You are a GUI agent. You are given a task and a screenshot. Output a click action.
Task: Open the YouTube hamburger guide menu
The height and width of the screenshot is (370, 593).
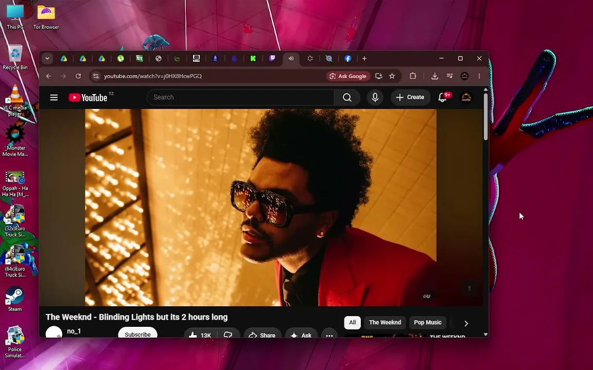coord(54,98)
